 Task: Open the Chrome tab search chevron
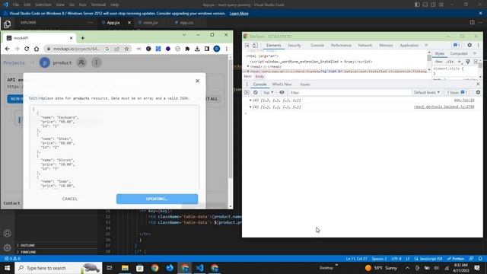(x=184, y=35)
